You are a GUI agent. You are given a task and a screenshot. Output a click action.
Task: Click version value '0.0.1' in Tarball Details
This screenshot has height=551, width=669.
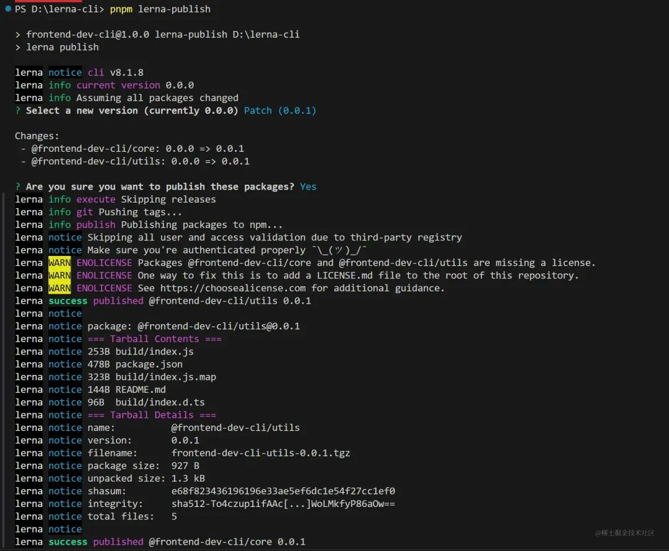tap(185, 441)
